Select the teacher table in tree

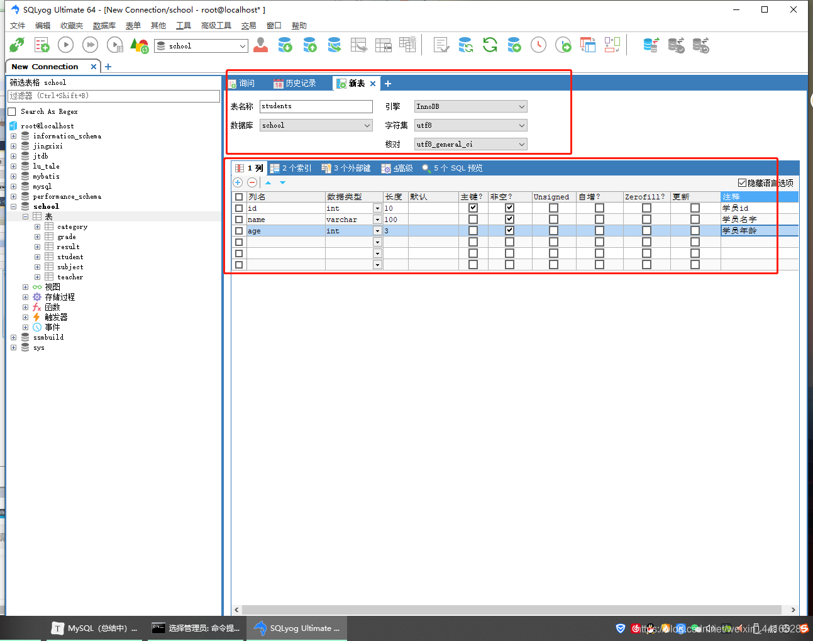click(70, 277)
